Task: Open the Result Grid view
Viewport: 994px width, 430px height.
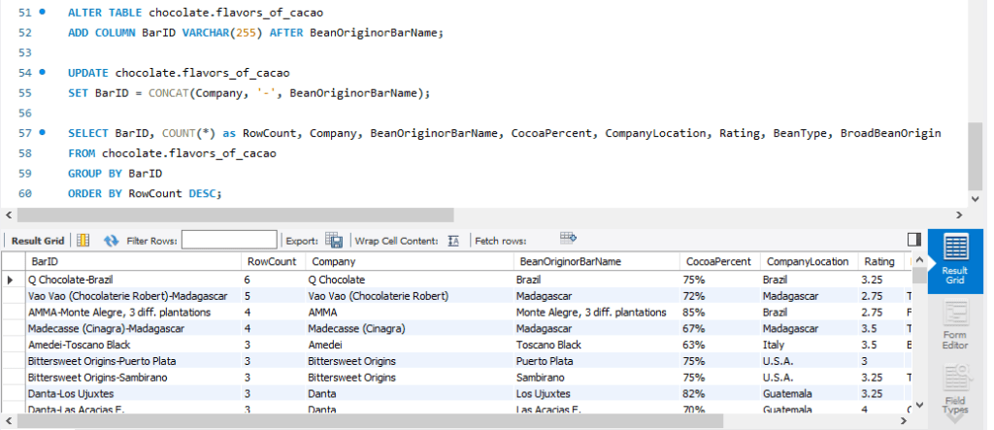Action: [x=955, y=257]
